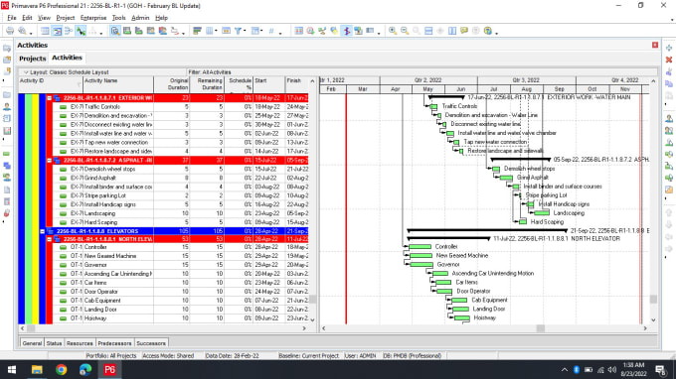The width and height of the screenshot is (676, 379).
Task: Click the red X Delete icon on the right bar
Action: point(669,60)
